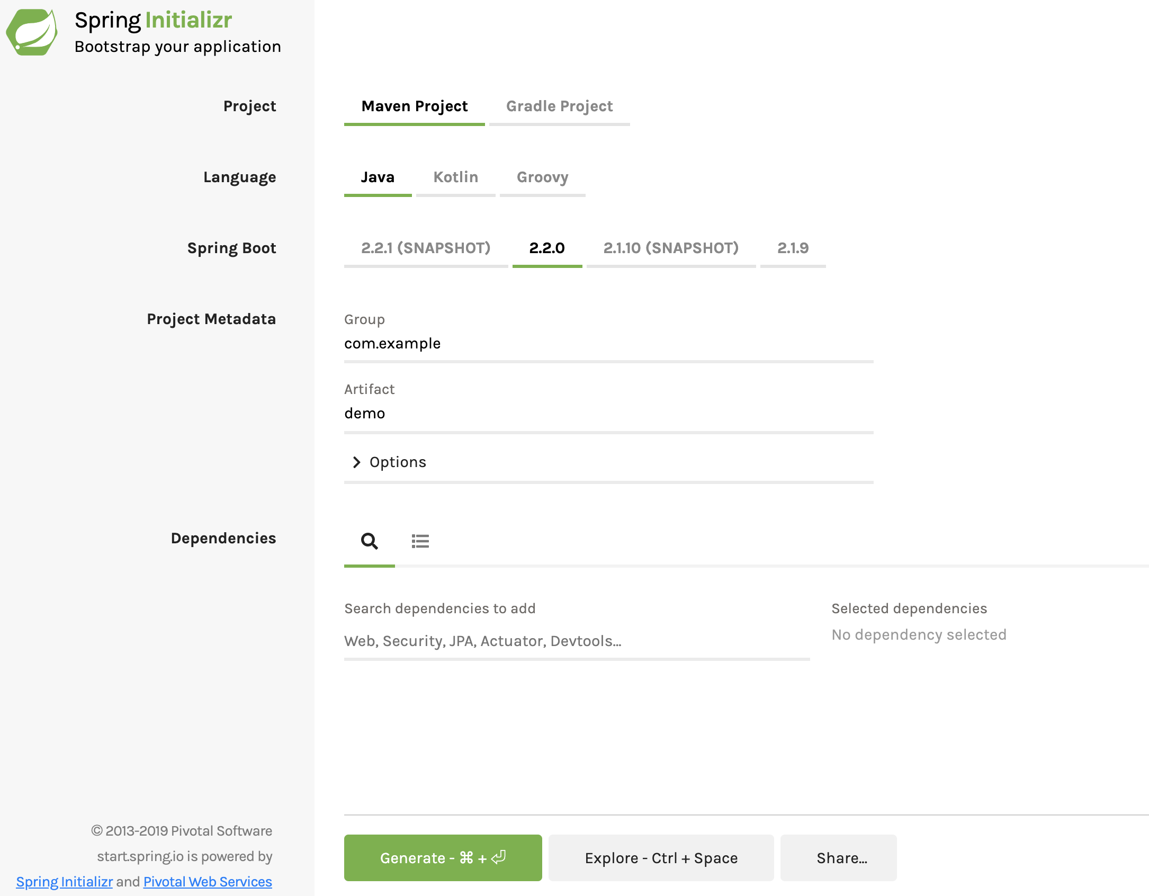
Task: Select Maven Project option
Action: tap(414, 106)
